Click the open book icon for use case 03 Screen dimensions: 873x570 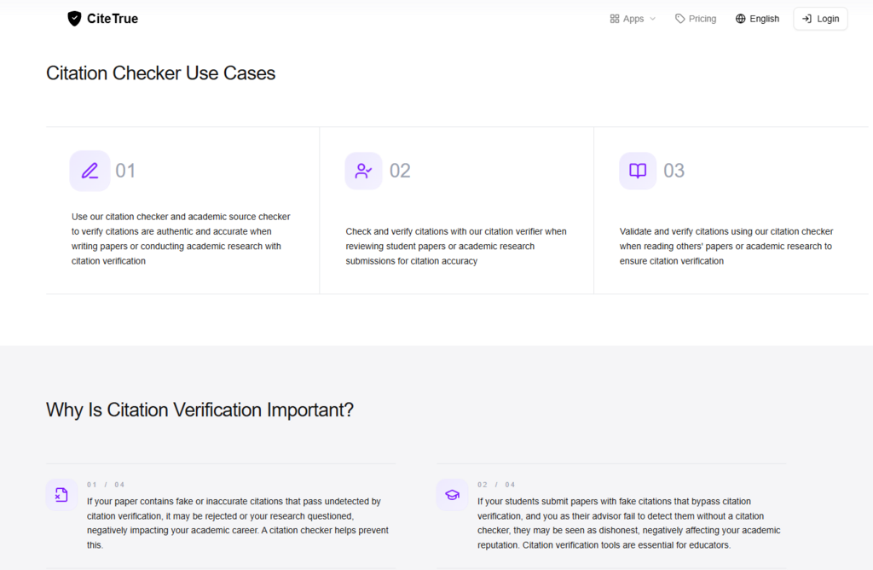(638, 171)
